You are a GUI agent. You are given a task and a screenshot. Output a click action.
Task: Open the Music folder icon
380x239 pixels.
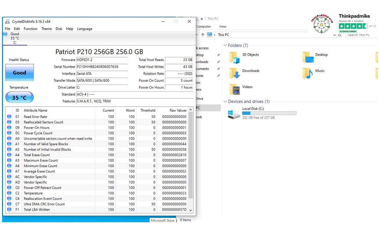coord(307,73)
